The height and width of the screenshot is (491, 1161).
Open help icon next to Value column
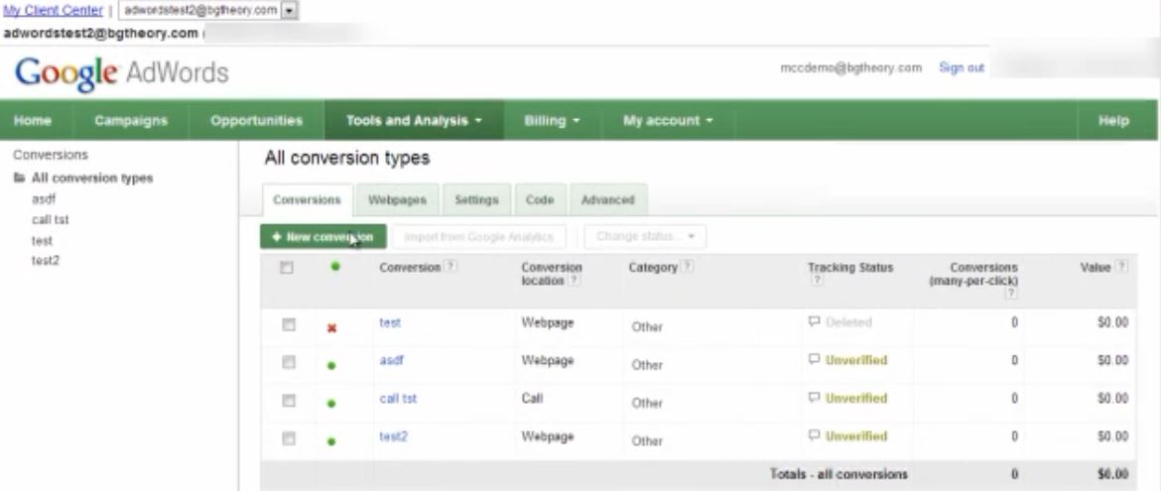pos(1121,267)
